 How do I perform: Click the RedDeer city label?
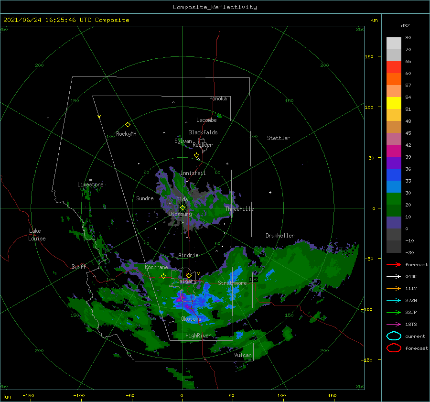(x=203, y=145)
